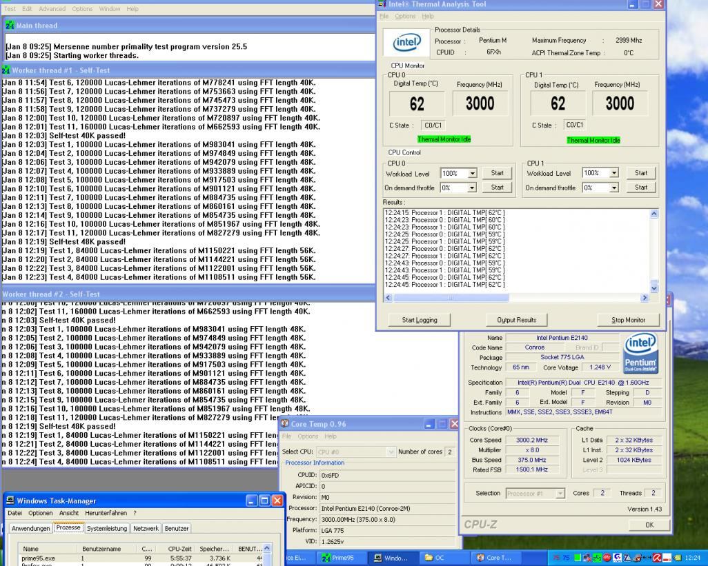The width and height of the screenshot is (708, 566).
Task: Click Core Temp taskbar button
Action: click(x=497, y=558)
